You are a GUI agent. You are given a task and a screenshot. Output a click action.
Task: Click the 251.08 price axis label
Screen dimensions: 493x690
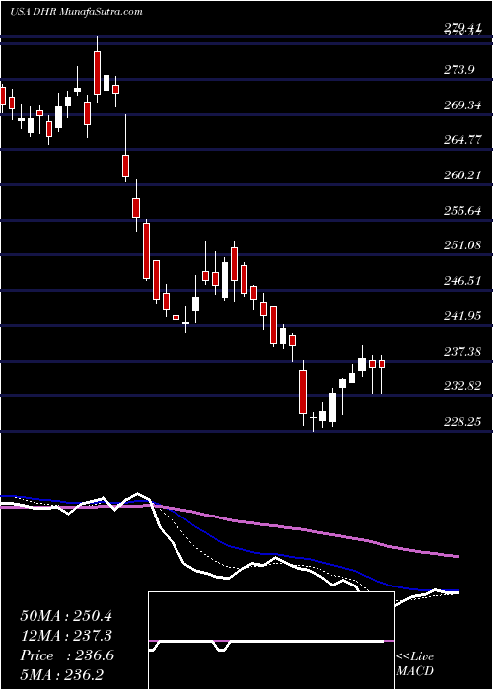[x=461, y=245]
